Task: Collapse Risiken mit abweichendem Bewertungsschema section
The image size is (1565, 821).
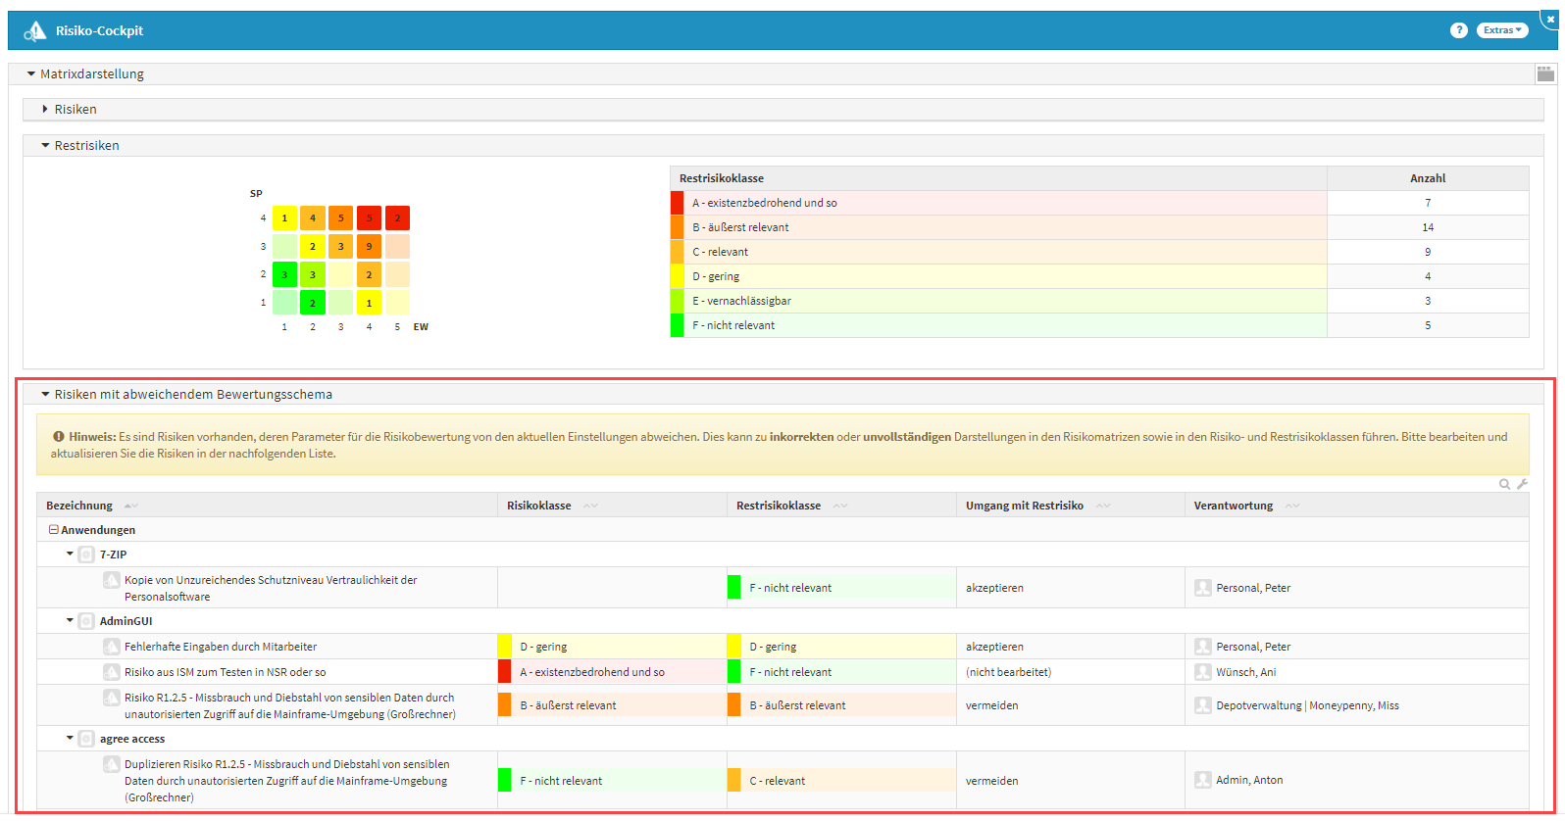Action: 45,395
